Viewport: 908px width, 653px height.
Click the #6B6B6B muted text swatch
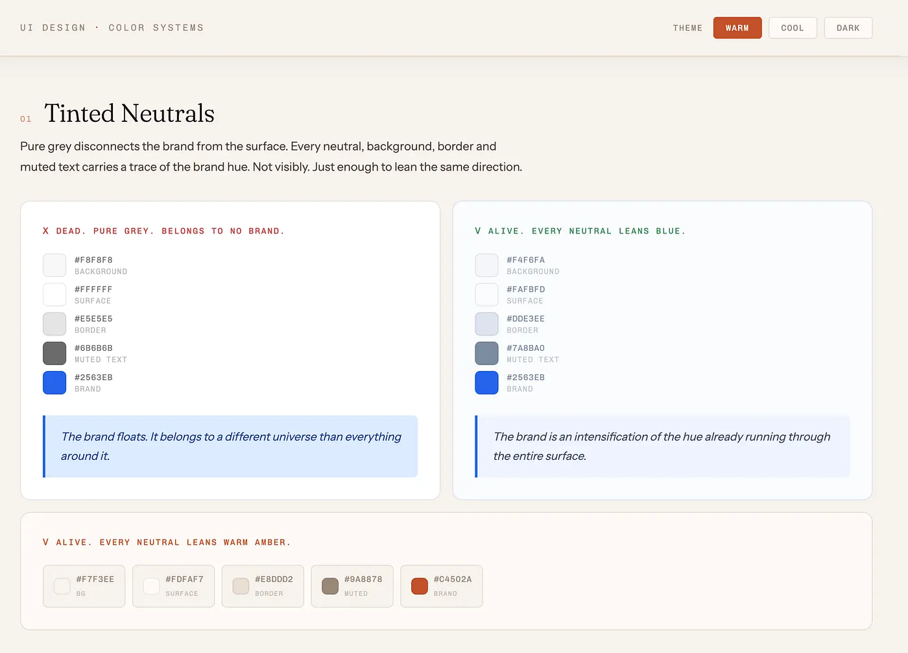54,353
